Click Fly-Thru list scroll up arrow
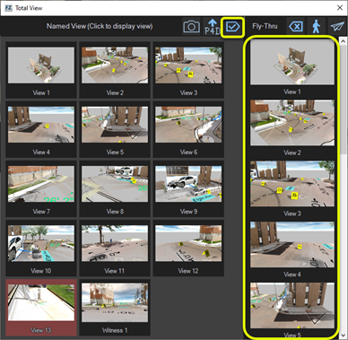 coord(343,42)
